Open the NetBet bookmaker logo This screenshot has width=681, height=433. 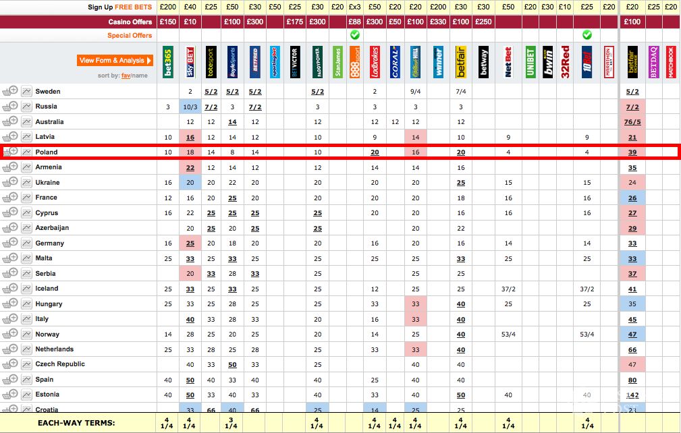508,62
